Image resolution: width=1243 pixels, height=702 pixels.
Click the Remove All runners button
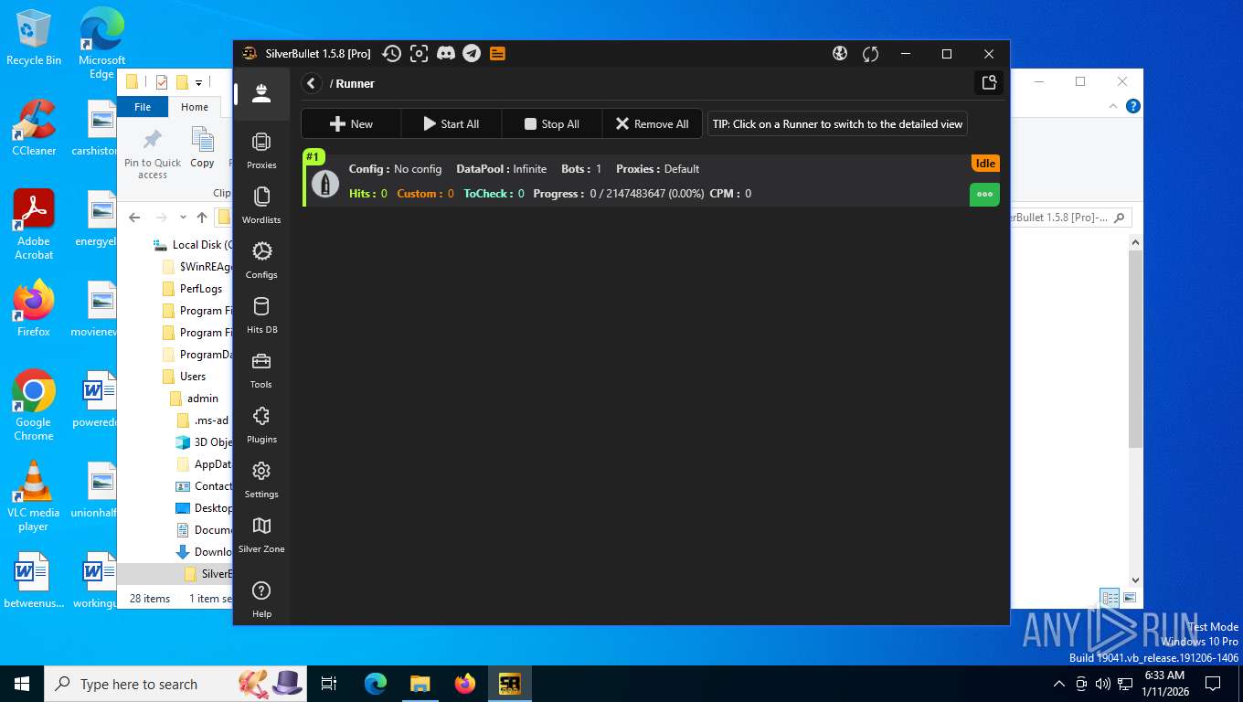tap(652, 124)
